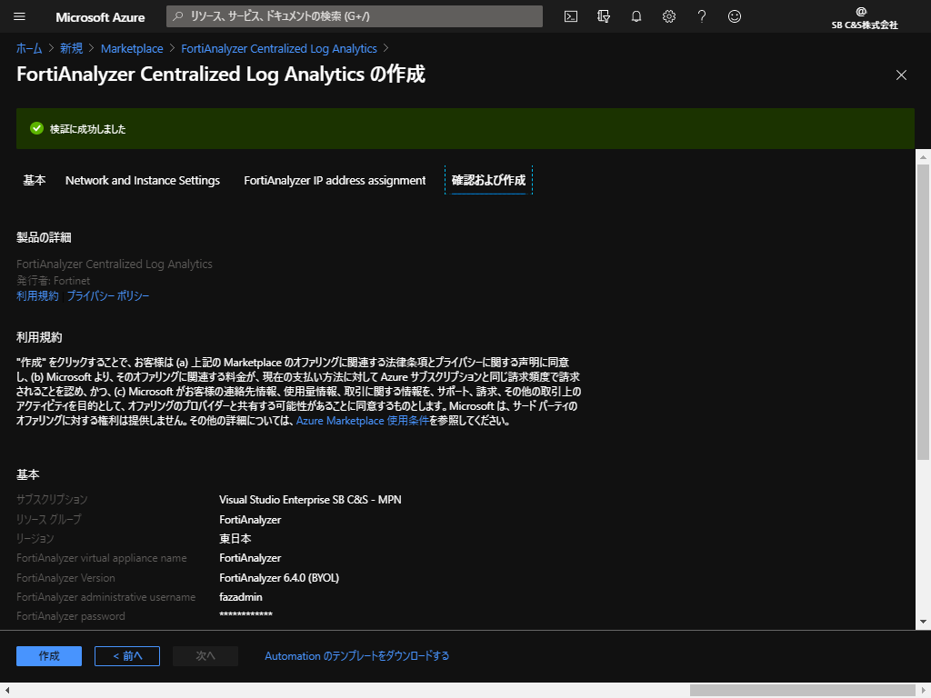Click username value fazadmin
This screenshot has width=931, height=698.
tap(240, 597)
